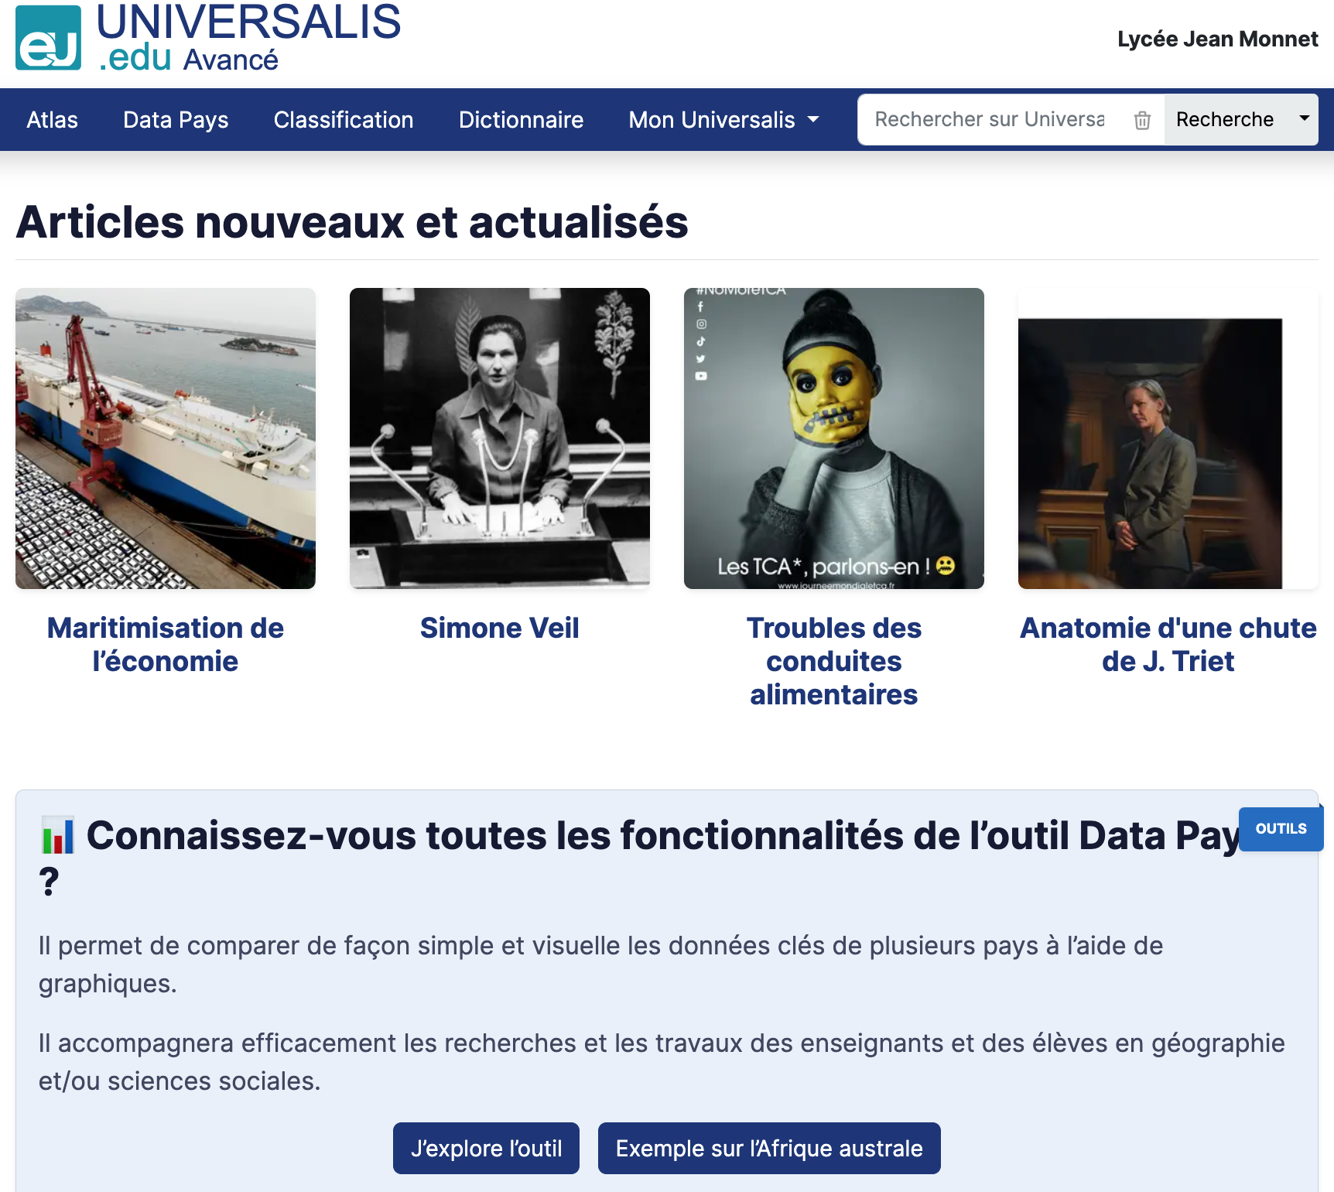This screenshot has width=1334, height=1192.
Task: Click Exemple sur l'Afrique australe button
Action: 769,1148
